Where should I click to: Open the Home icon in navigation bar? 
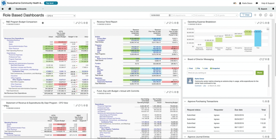[10, 9]
